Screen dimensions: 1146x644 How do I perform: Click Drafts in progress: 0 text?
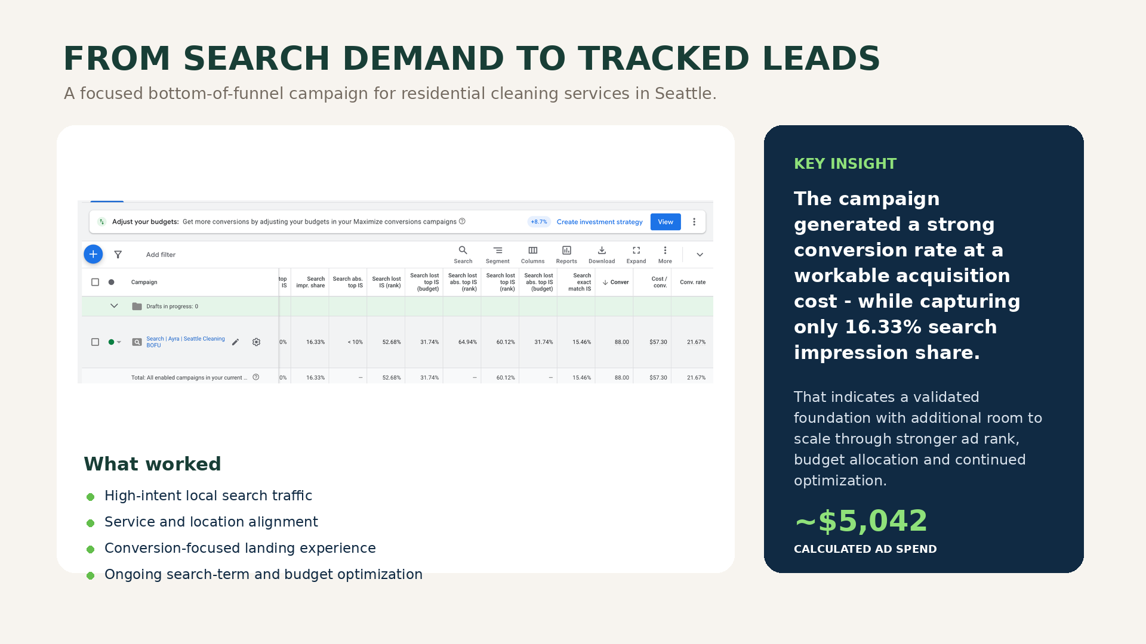pyautogui.click(x=172, y=306)
